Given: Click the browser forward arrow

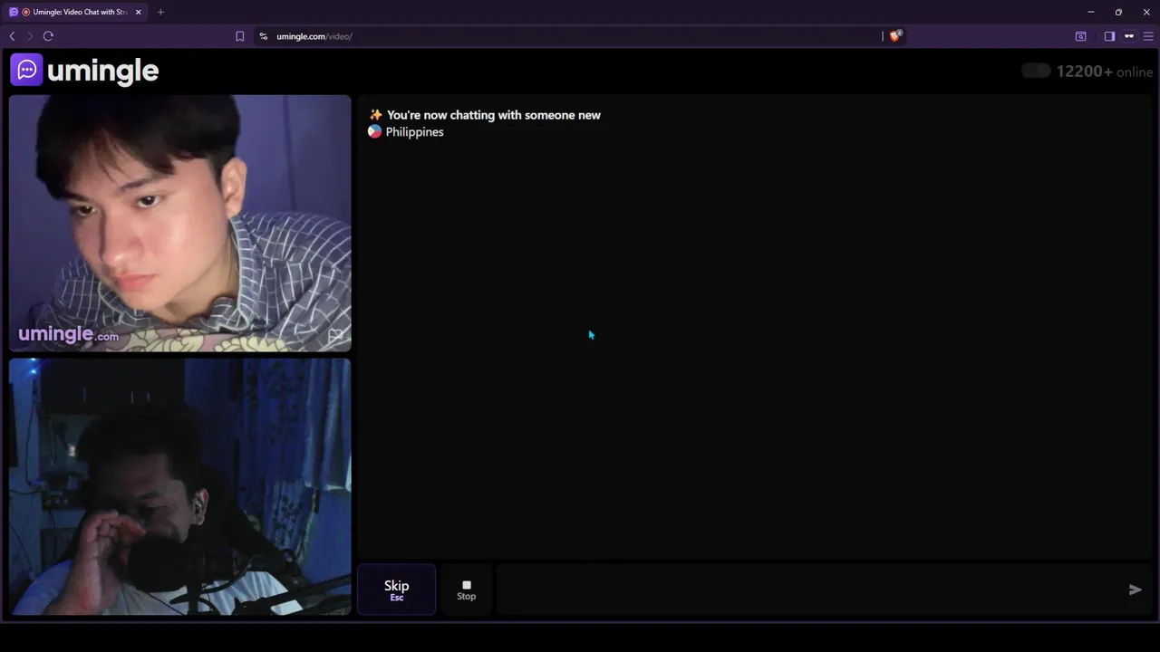Looking at the screenshot, I should tap(30, 36).
